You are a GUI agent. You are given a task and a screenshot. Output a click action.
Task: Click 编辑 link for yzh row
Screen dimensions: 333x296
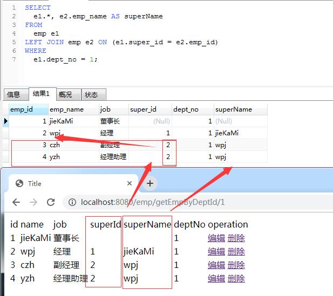pos(216,279)
